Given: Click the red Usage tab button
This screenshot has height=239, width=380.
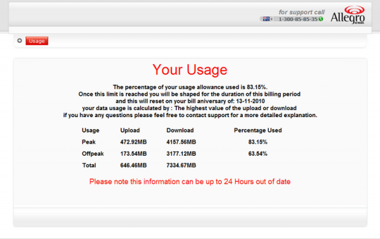Looking at the screenshot, I should click(37, 41).
